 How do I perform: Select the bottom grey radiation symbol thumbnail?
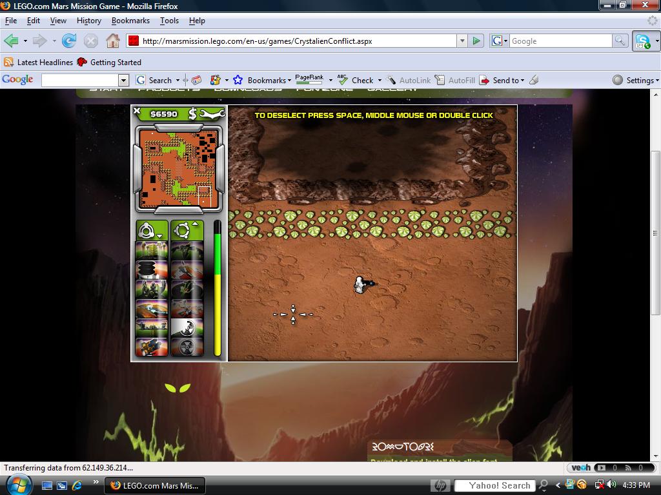(x=187, y=347)
